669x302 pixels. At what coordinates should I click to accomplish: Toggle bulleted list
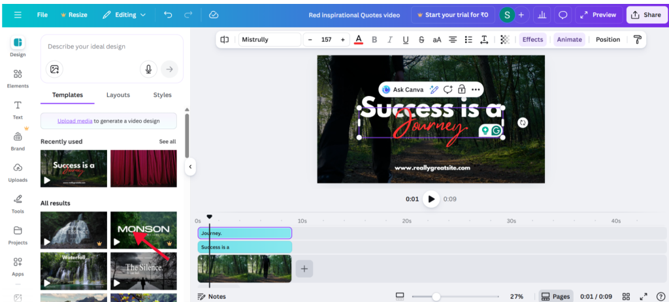point(468,40)
